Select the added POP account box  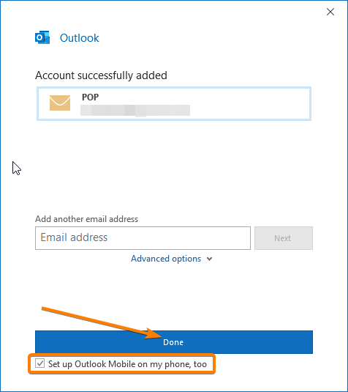click(x=174, y=104)
